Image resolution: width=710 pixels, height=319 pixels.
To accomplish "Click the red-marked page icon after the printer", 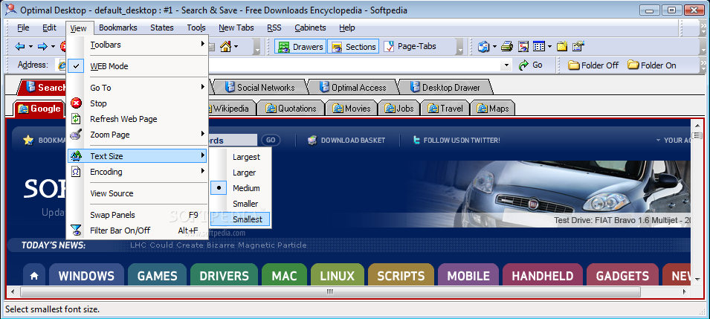I will 523,46.
